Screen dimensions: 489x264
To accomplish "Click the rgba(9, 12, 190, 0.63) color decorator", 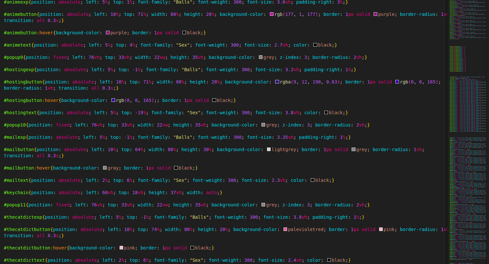I will click(x=277, y=82).
